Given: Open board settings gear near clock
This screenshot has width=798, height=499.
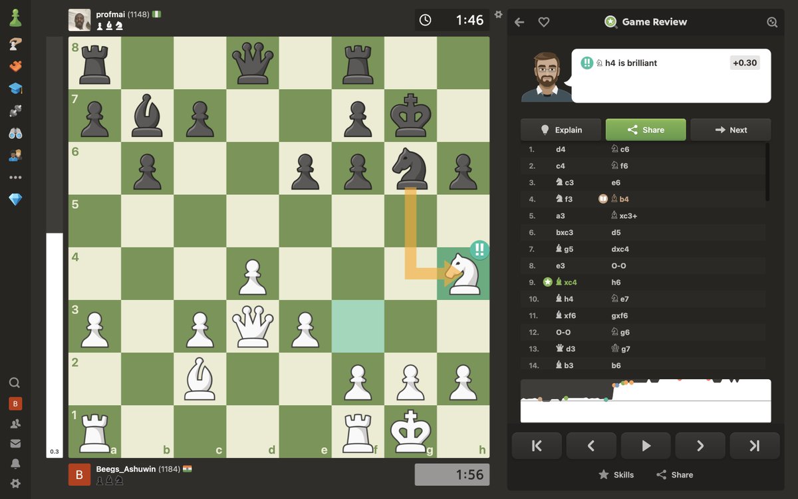Looking at the screenshot, I should coord(499,14).
